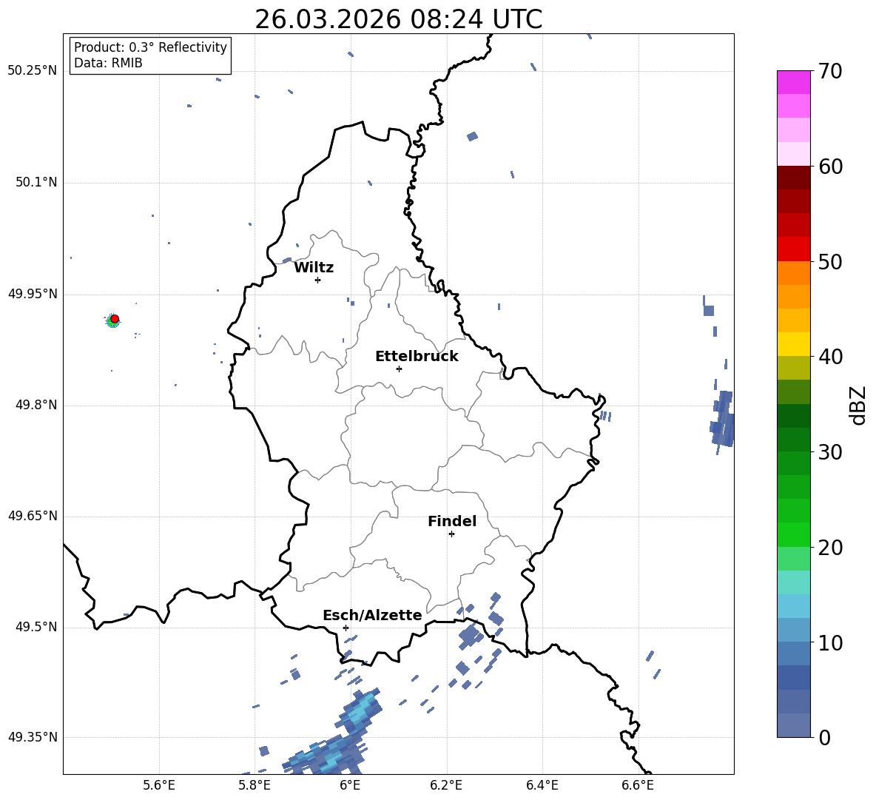Click the 6.2°E longitude label
Screen dimensions: 876x800
tap(446, 785)
